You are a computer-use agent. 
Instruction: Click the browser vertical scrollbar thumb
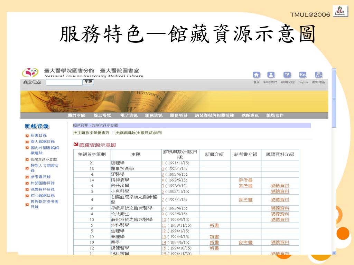(334, 98)
